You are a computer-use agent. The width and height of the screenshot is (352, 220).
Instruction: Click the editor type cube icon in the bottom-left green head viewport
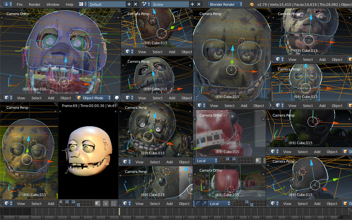8,203
